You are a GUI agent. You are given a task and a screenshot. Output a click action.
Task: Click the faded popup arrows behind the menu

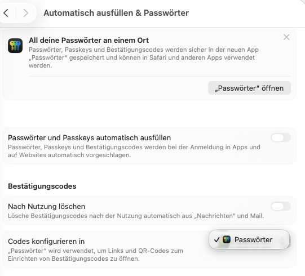pos(282,241)
